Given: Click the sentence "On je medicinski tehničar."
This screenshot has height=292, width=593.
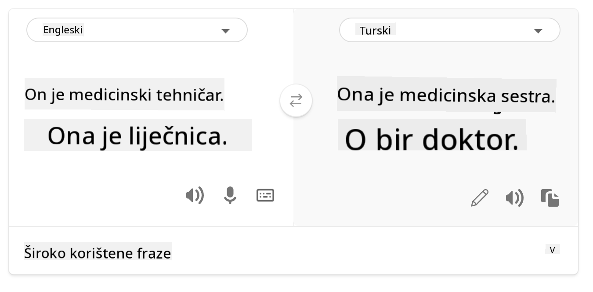Looking at the screenshot, I should 124,95.
